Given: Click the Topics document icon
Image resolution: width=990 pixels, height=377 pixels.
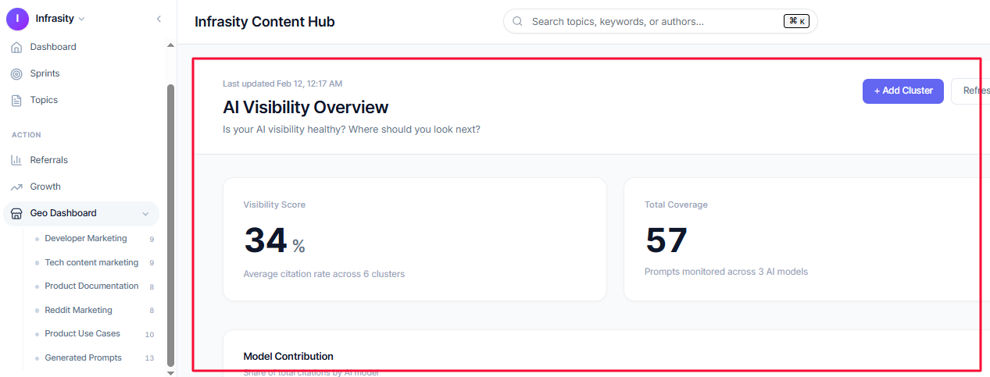Looking at the screenshot, I should click(x=16, y=100).
